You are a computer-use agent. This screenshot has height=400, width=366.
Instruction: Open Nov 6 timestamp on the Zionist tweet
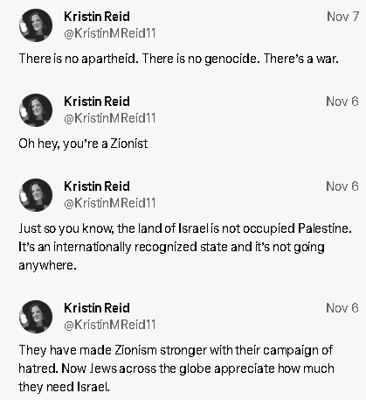tap(342, 102)
